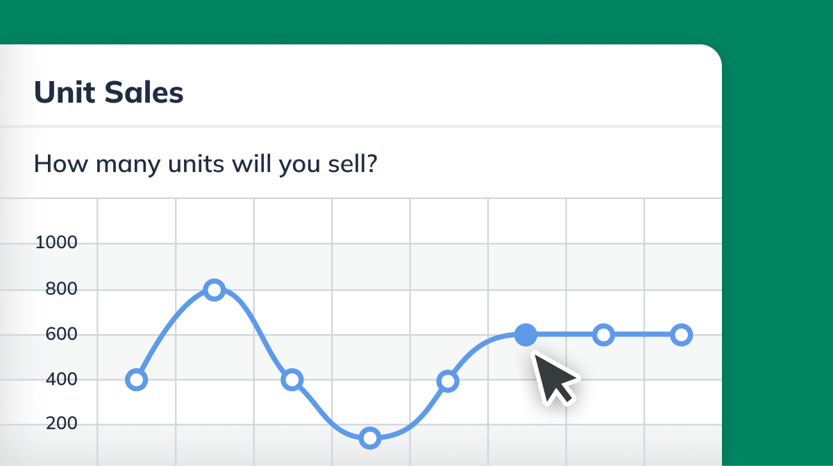Select the first data point at 400 units
833x466 pixels.
(x=136, y=379)
